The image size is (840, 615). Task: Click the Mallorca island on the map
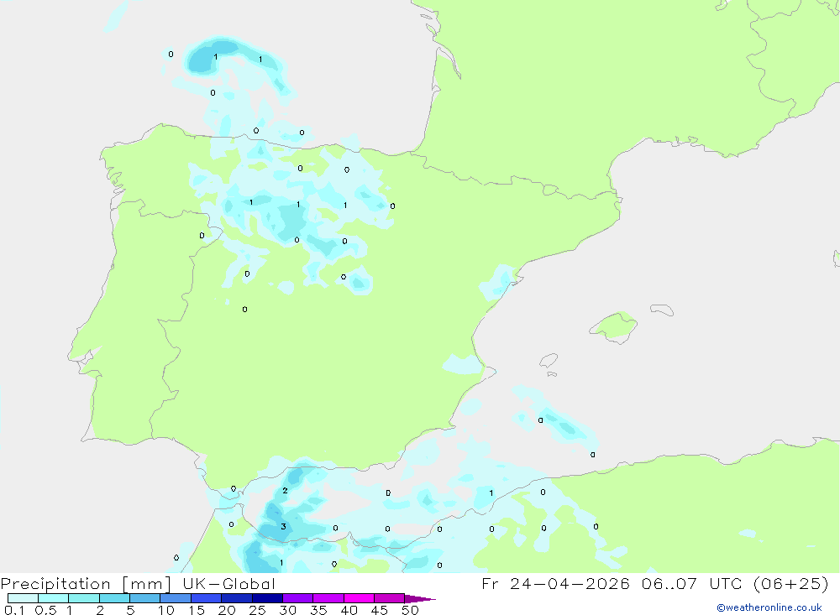614,326
